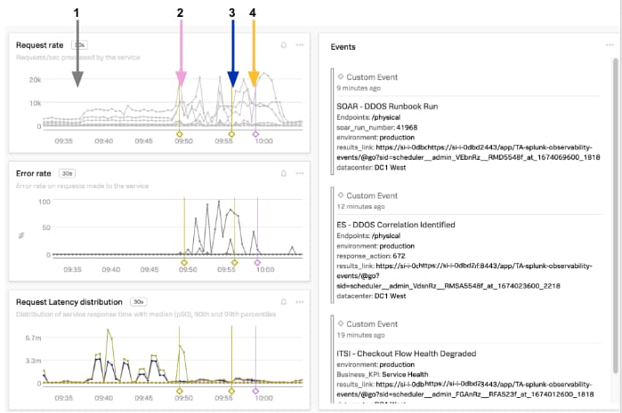Click the Business_KPI Service Health value
The image size is (622, 413).
[405, 374]
